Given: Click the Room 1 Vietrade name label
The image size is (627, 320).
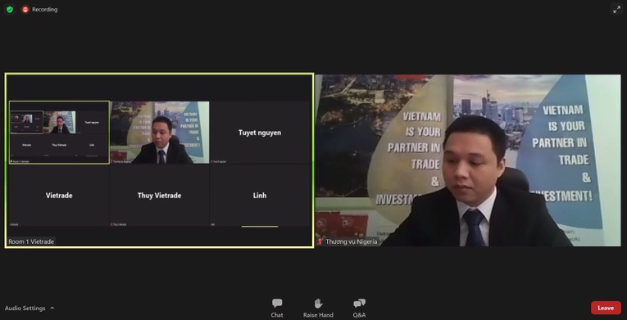Looking at the screenshot, I should [x=31, y=241].
